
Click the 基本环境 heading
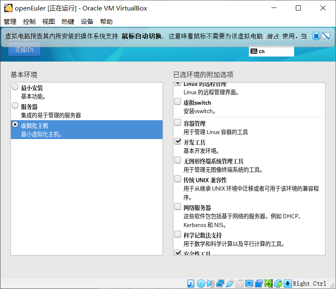click(24, 75)
